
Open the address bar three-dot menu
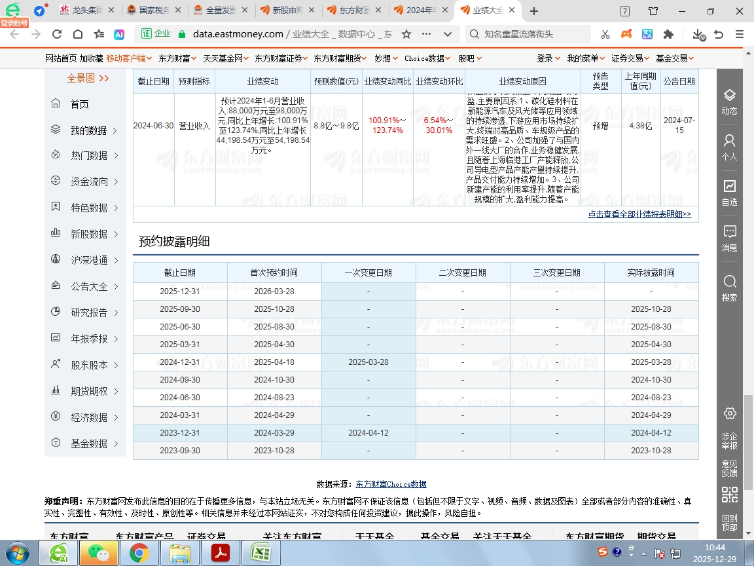(426, 34)
